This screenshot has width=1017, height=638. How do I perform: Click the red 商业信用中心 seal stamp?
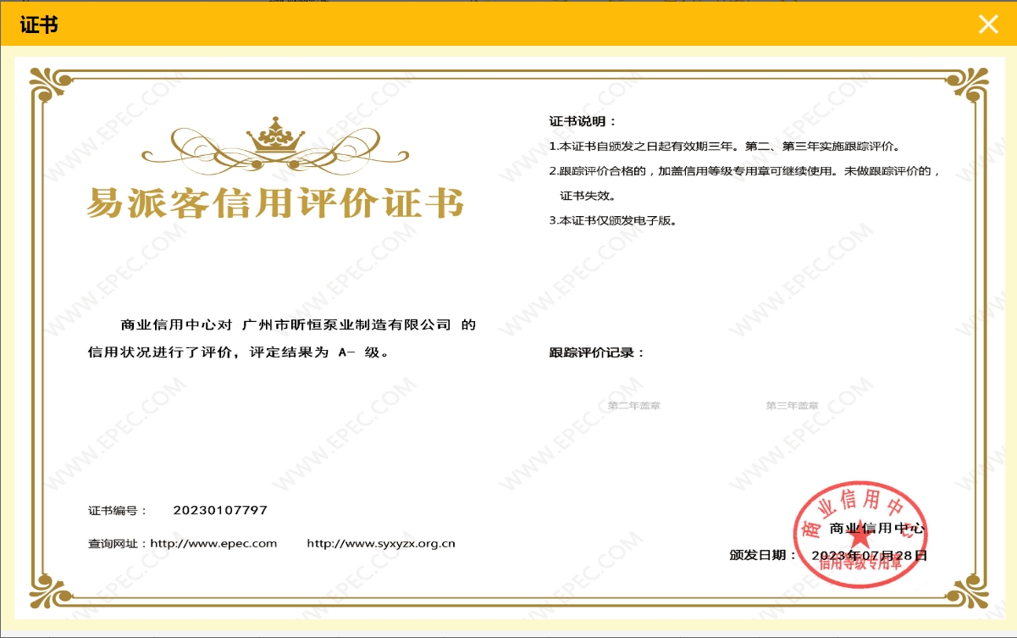(859, 535)
